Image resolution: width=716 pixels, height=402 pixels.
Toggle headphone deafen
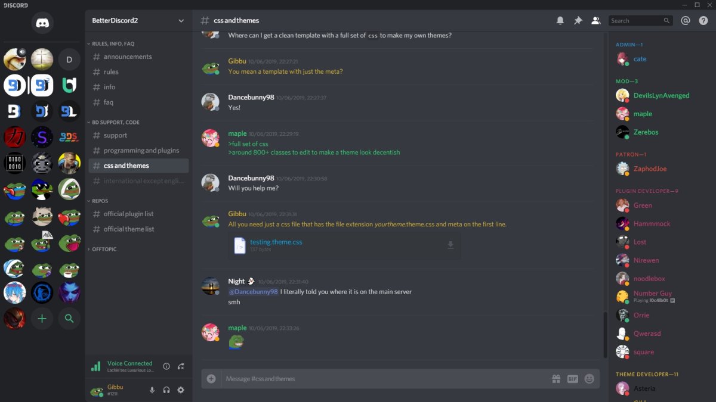pyautogui.click(x=166, y=390)
